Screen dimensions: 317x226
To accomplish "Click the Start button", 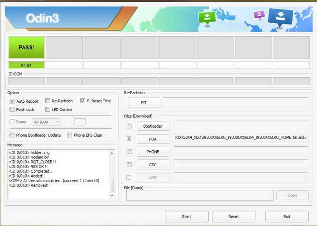I will click(187, 216).
